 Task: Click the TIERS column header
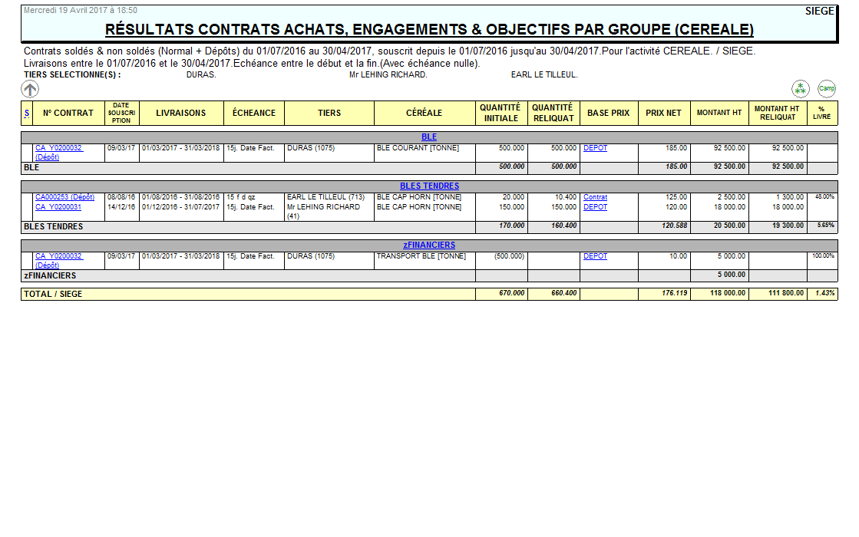329,113
